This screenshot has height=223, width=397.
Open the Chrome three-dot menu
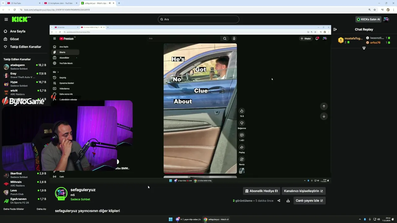(393, 10)
